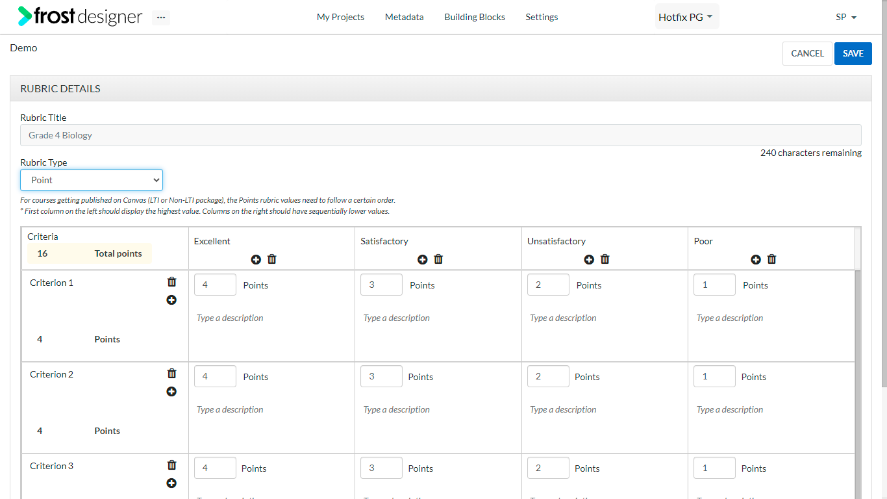Screen dimensions: 887x499
Task: Add a column after Unsatisfactory
Action: (589, 259)
